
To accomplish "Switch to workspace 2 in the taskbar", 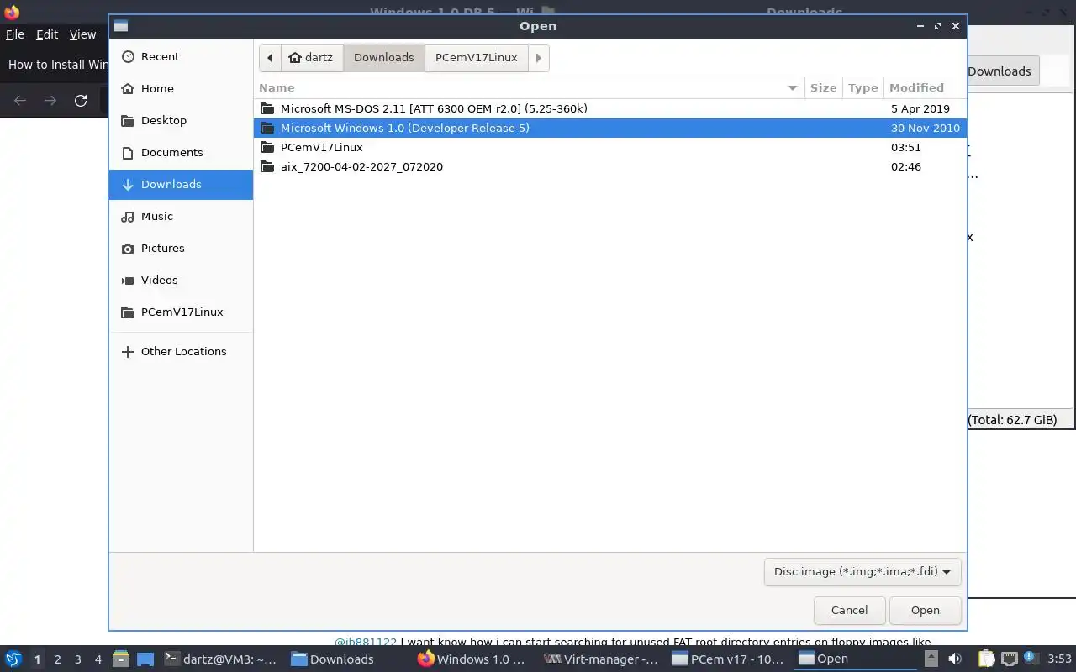I will (x=57, y=659).
